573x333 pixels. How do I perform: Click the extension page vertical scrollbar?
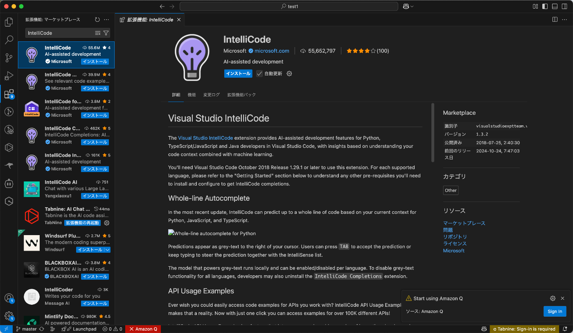[x=433, y=132]
